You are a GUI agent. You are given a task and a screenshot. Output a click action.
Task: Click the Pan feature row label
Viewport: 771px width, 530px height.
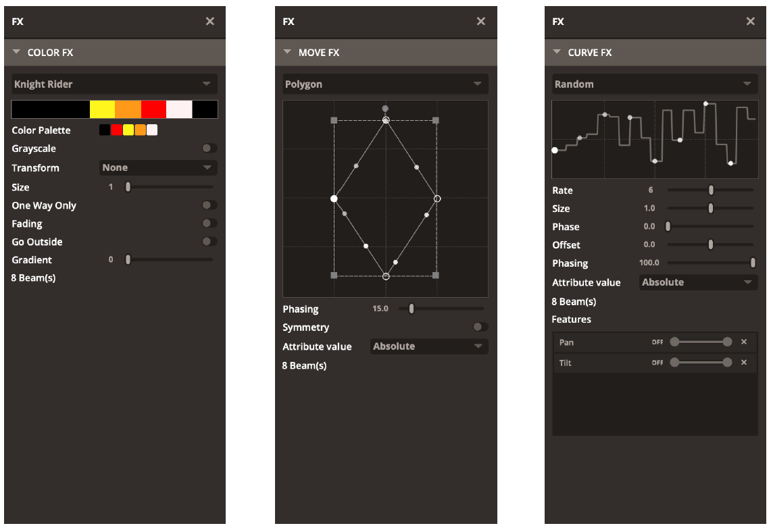(567, 342)
